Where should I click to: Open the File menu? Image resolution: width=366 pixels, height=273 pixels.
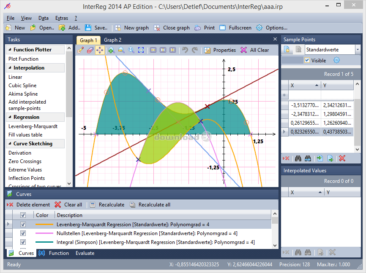coord(11,18)
